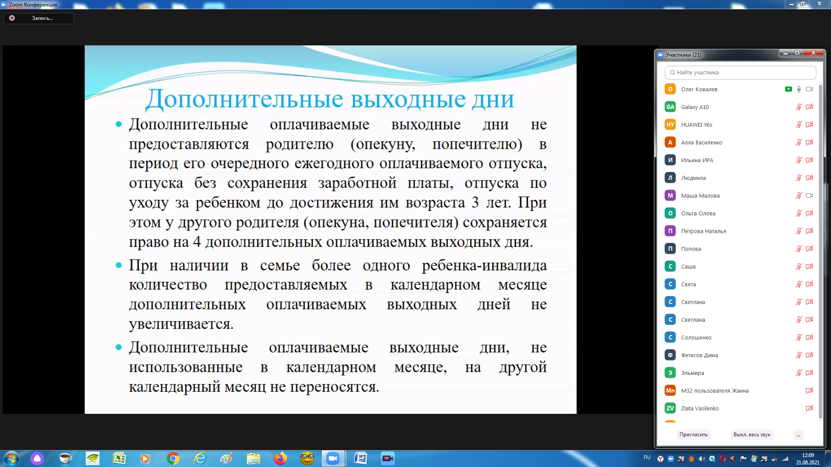This screenshot has height=467, width=831.
Task: Click the HY avatar of HUAWEI Y6s
Action: pyautogui.click(x=670, y=125)
